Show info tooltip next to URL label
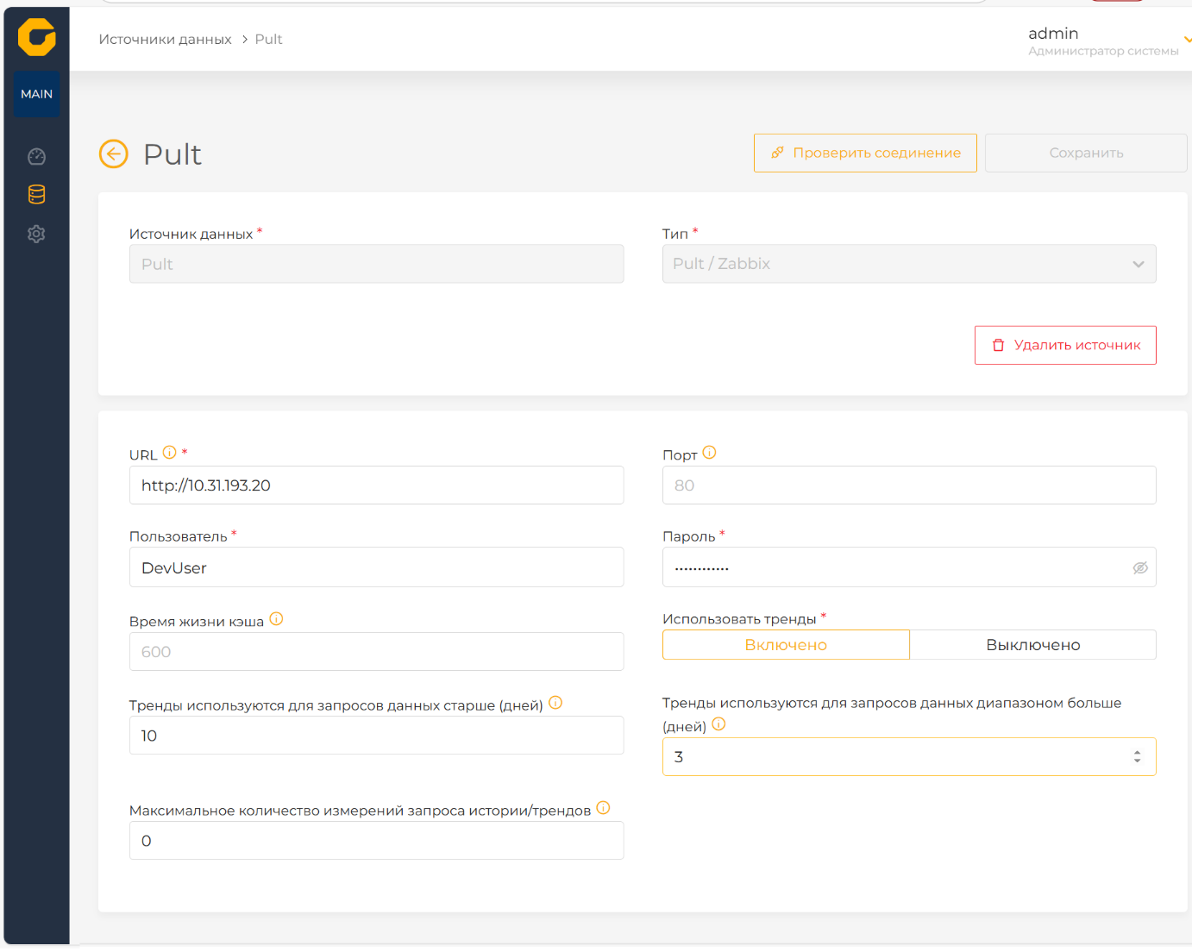Image resolution: width=1192 pixels, height=952 pixels. (170, 453)
